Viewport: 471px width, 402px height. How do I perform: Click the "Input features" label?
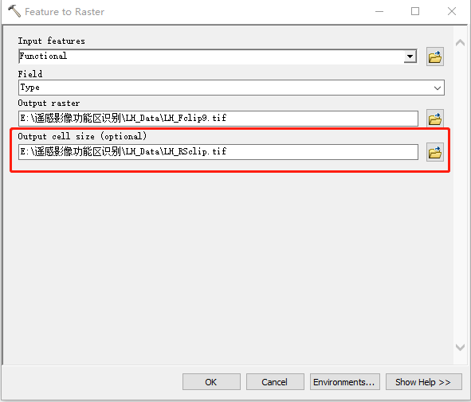51,41
